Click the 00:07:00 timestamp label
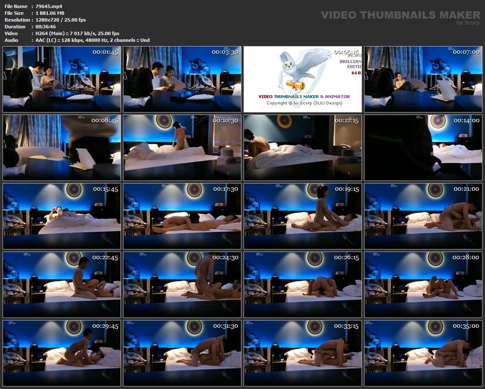Screen dimensions: 485x389 [x=466, y=52]
